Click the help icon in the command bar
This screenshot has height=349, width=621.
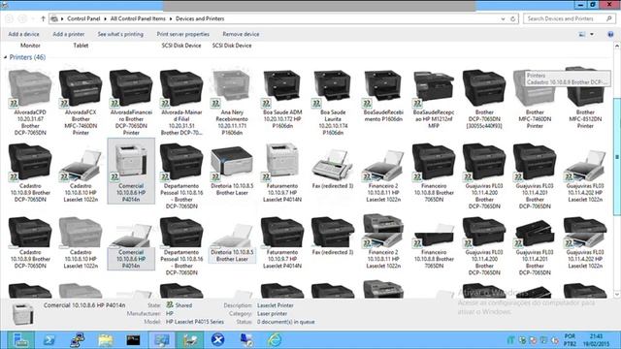point(610,35)
